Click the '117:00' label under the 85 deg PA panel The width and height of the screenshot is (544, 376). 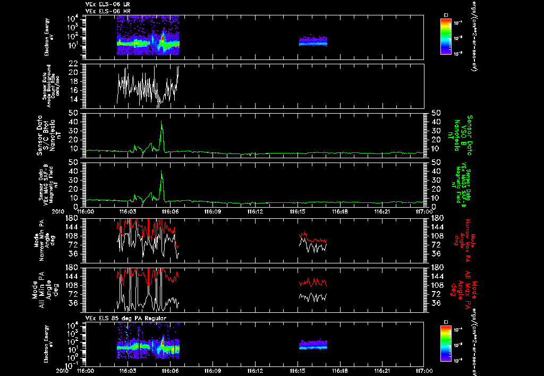point(424,371)
